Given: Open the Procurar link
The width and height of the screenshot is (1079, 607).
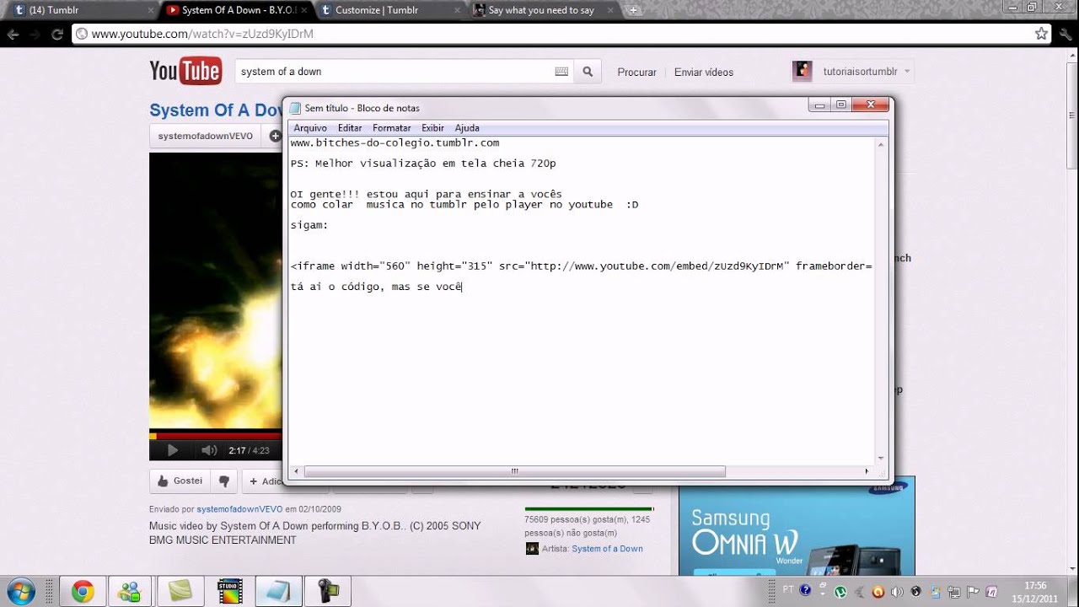Looking at the screenshot, I should 636,73.
